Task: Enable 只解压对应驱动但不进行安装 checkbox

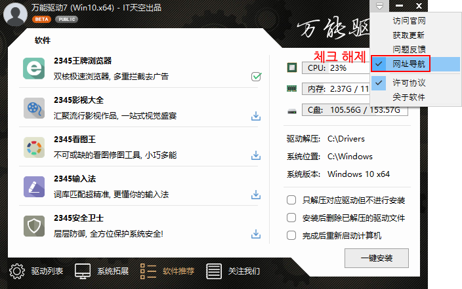Action: [x=291, y=200]
